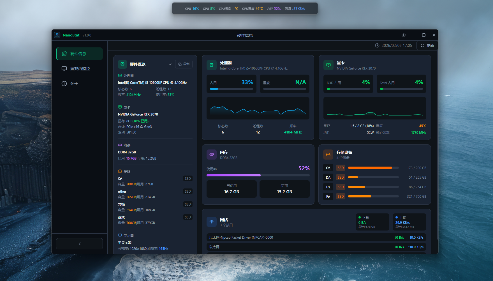Click the graphics card panel icon
Viewport: 493px width, 281px height.
point(328,65)
